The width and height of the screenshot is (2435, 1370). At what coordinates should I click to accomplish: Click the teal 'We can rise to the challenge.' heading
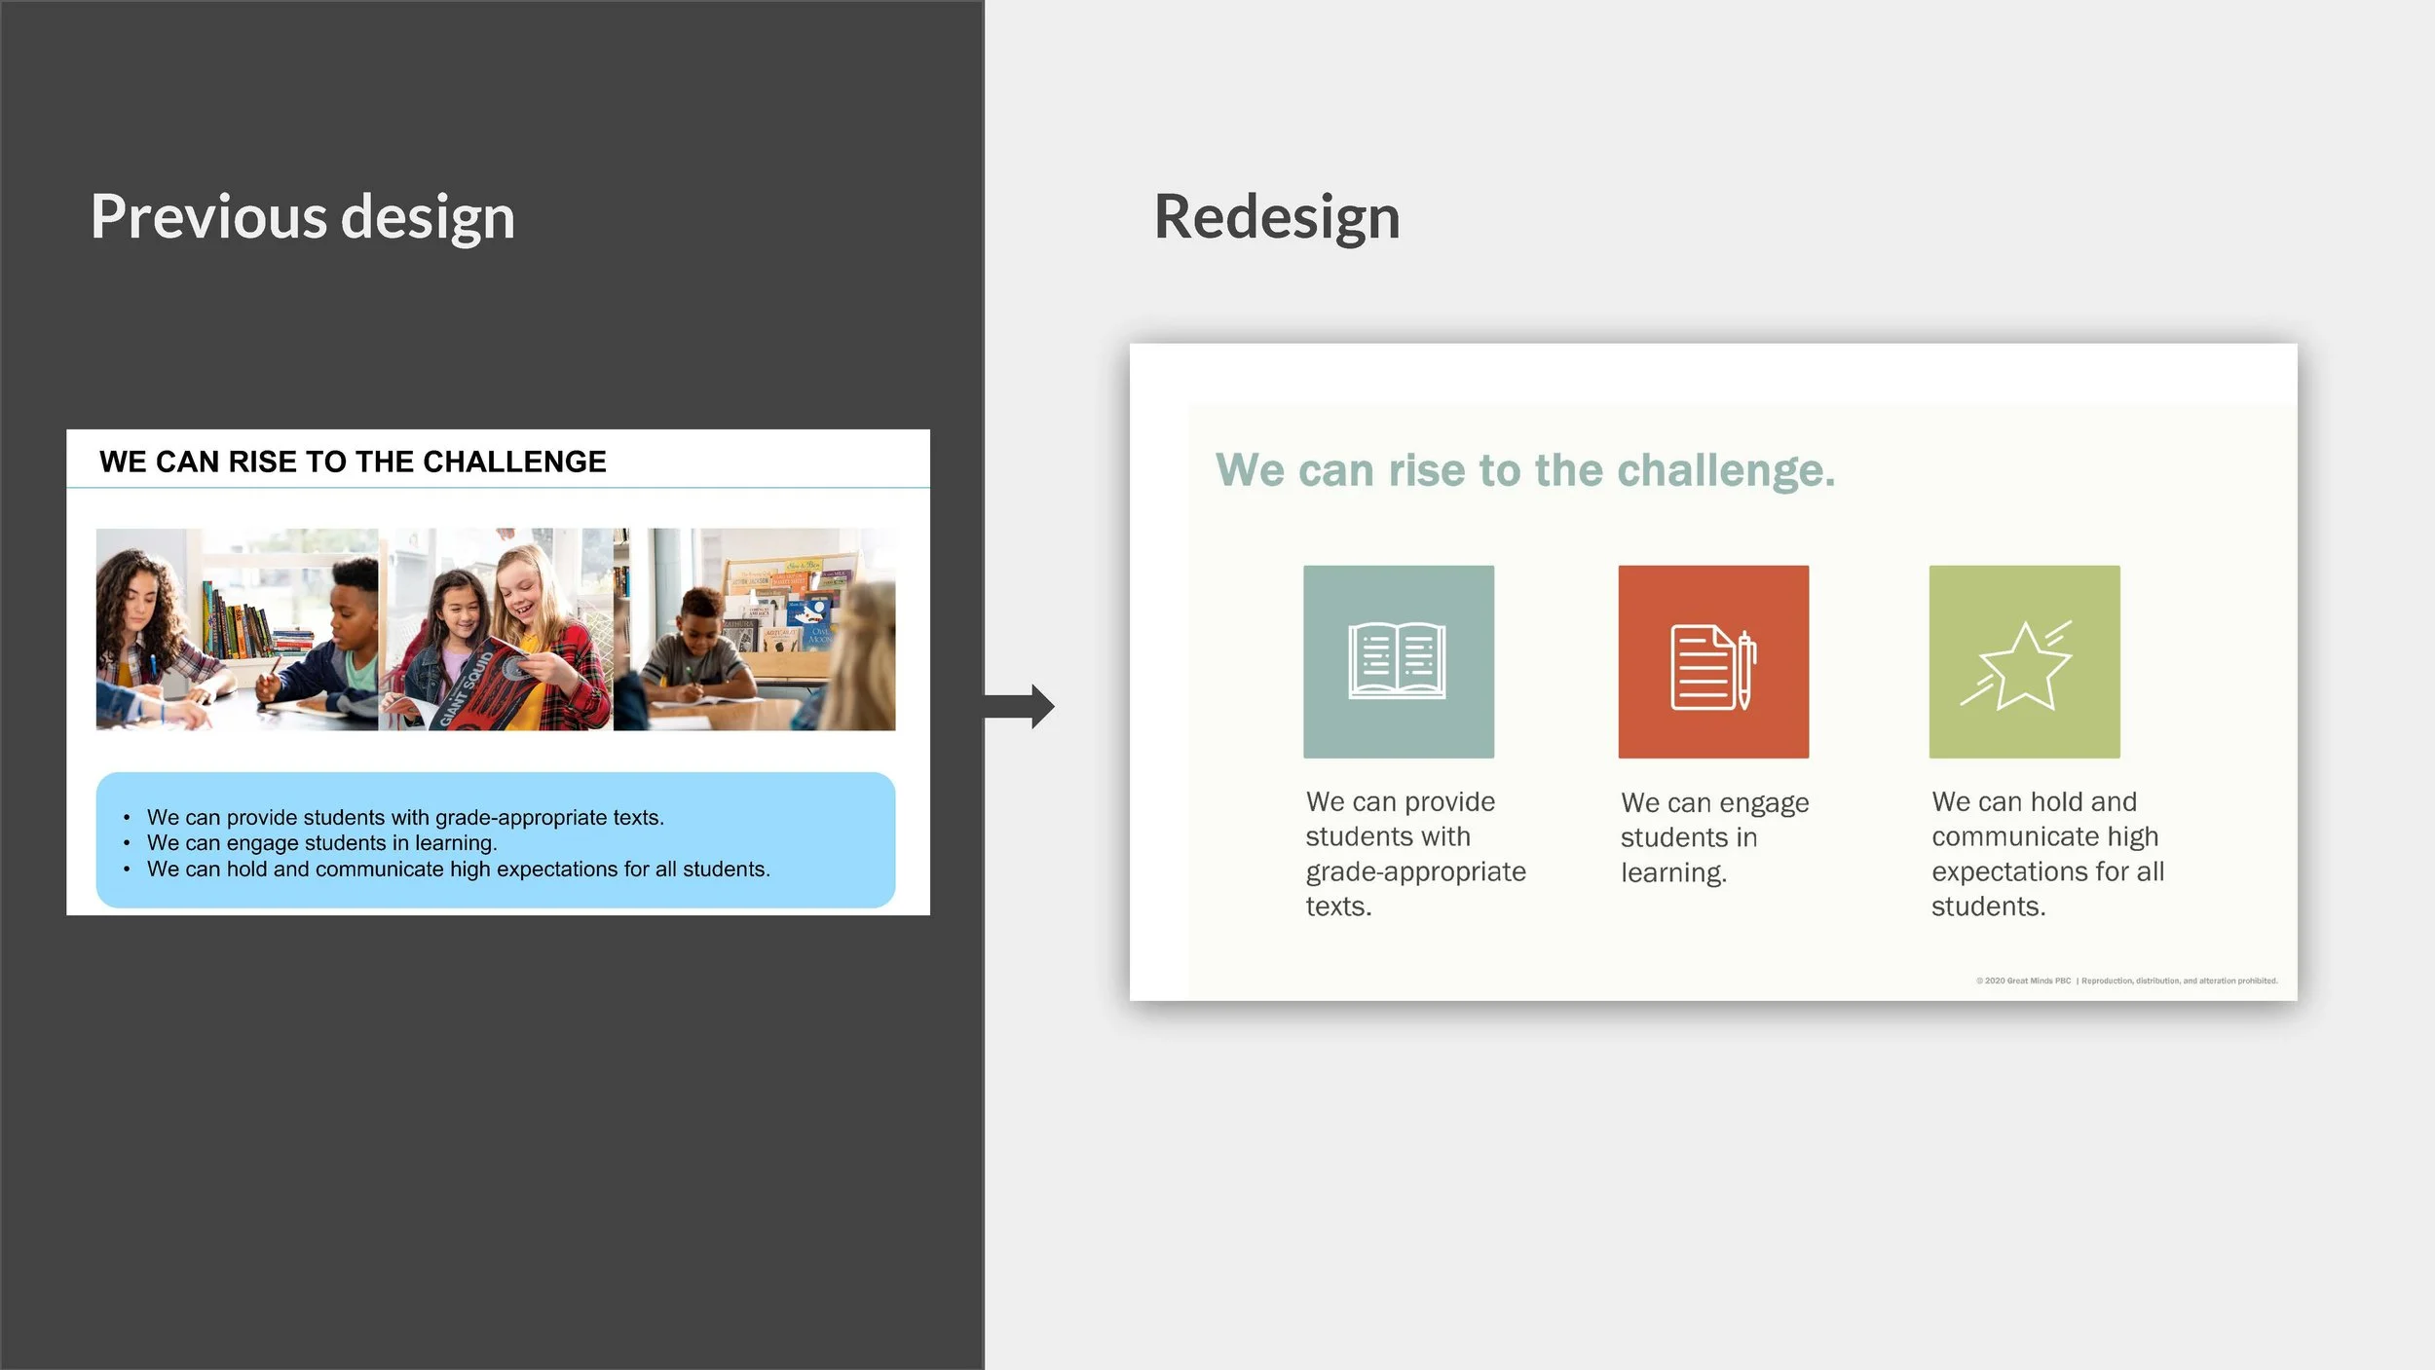coord(1525,470)
